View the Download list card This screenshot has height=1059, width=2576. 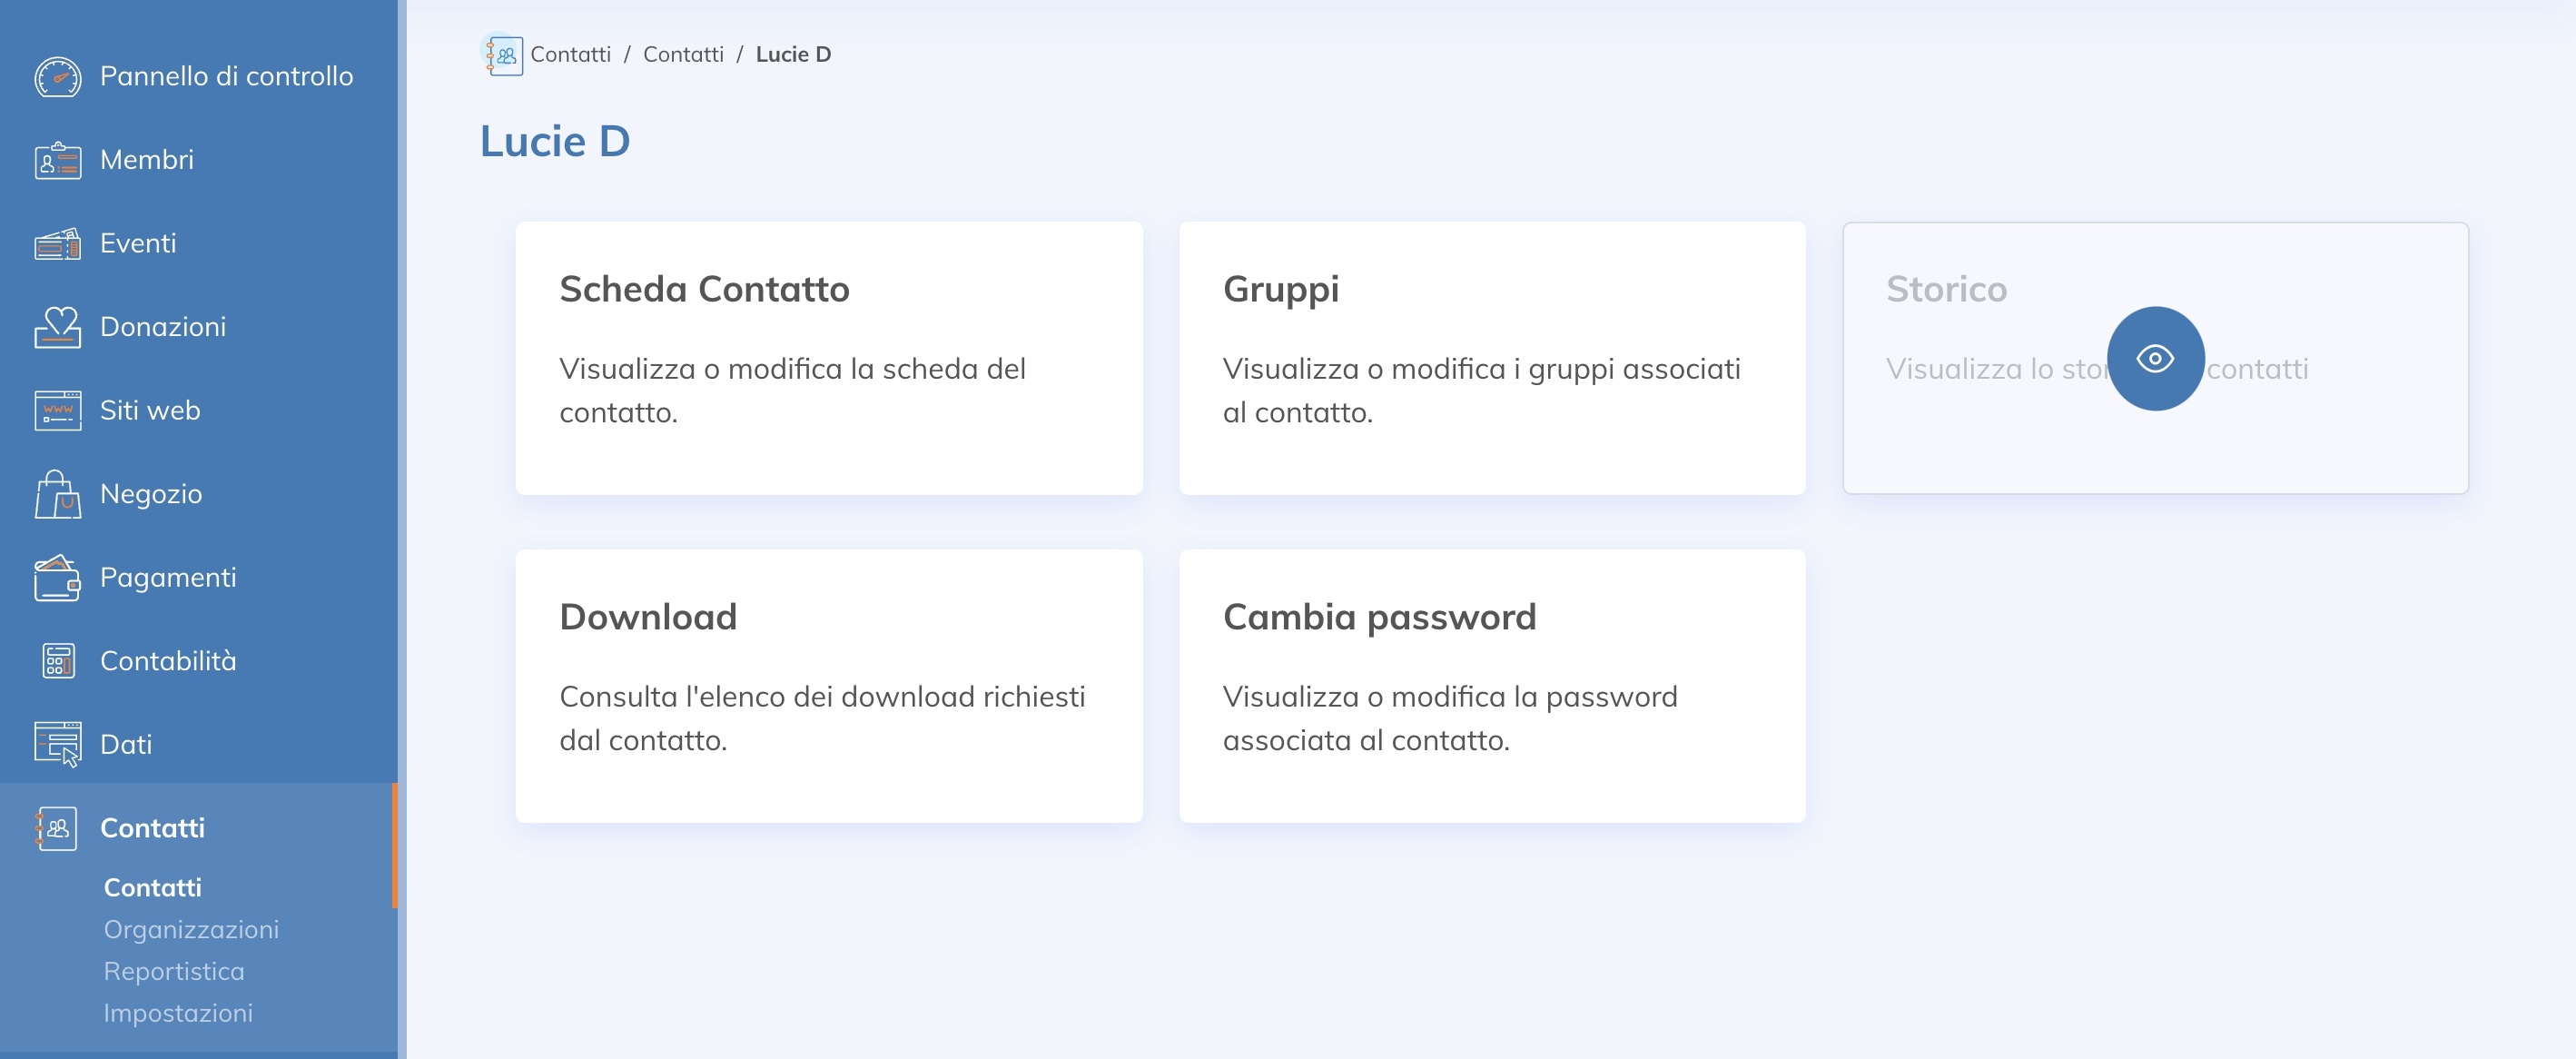point(829,685)
